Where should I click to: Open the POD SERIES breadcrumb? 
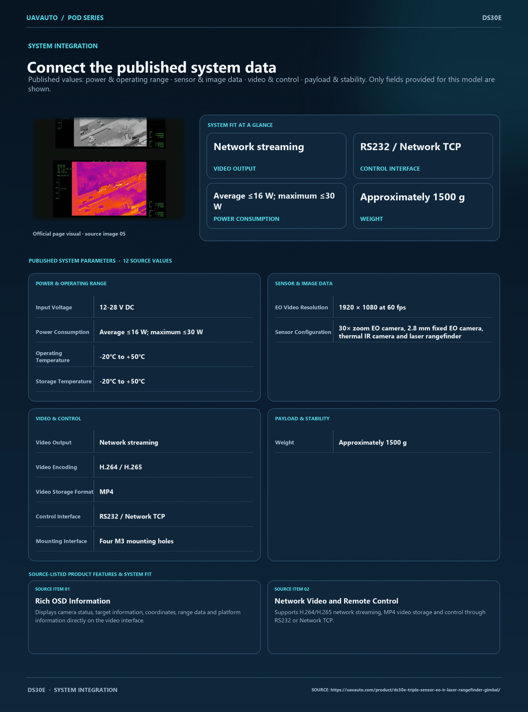[85, 18]
